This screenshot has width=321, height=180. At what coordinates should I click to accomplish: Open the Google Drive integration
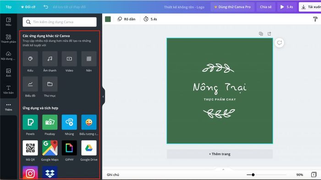click(x=89, y=148)
